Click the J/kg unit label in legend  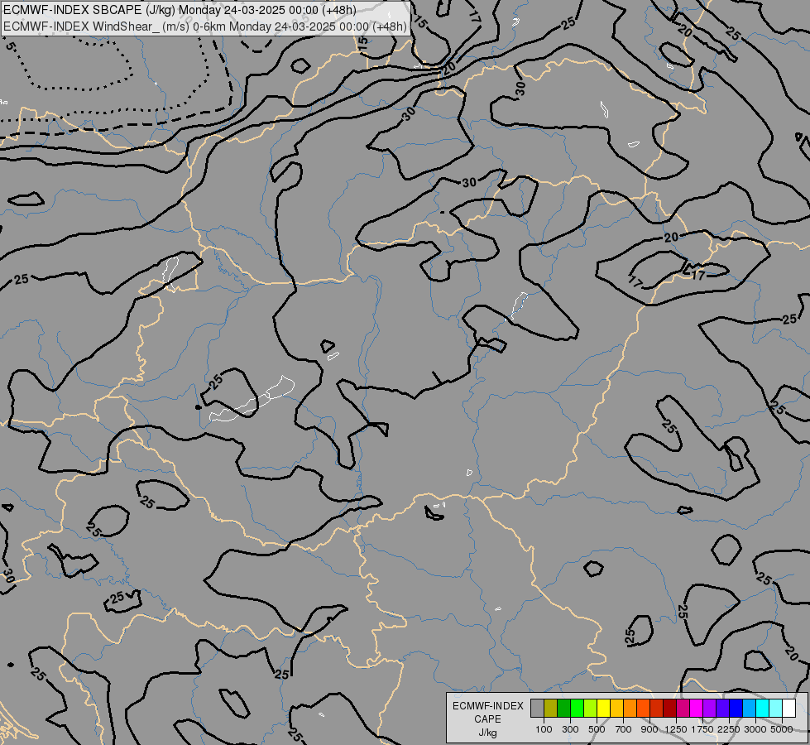[487, 733]
